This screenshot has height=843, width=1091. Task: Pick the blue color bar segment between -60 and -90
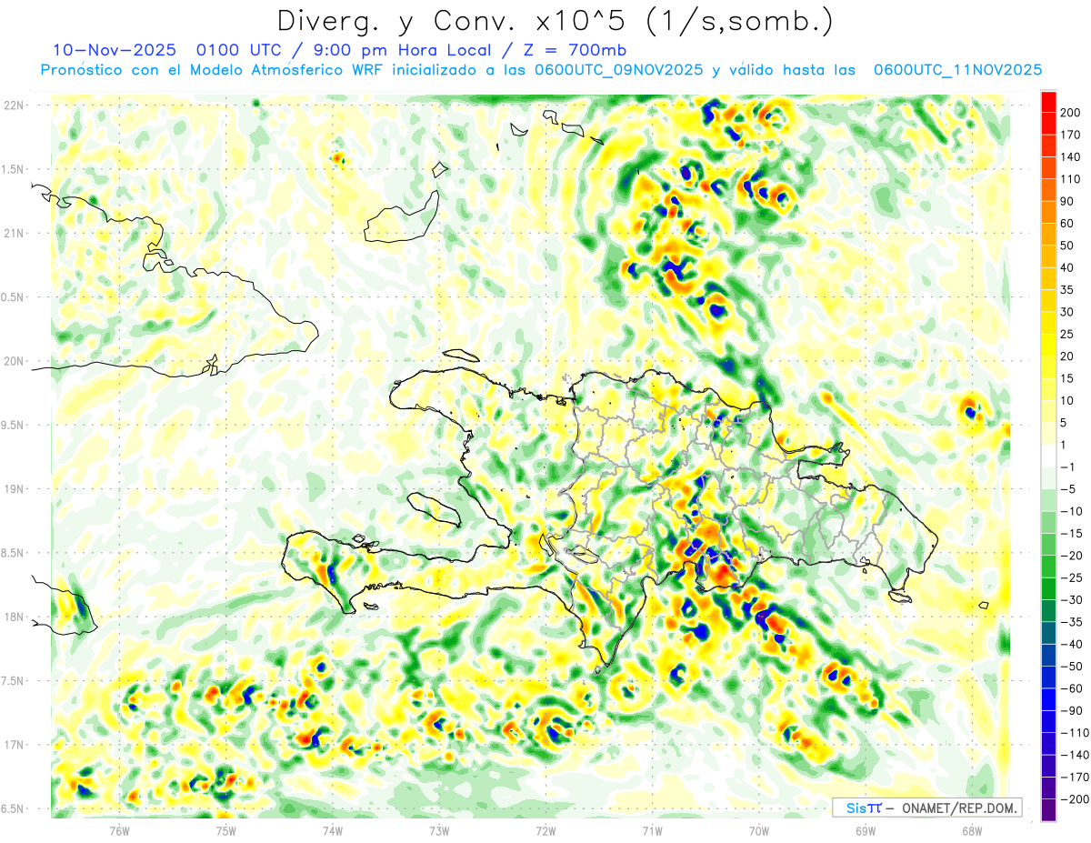coord(1048,699)
